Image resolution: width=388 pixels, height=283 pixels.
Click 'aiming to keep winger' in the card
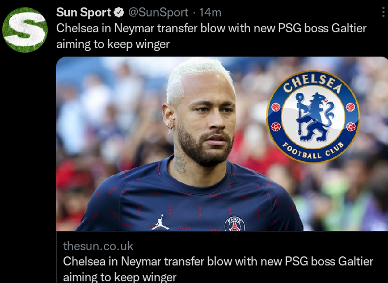pyautogui.click(x=120, y=277)
